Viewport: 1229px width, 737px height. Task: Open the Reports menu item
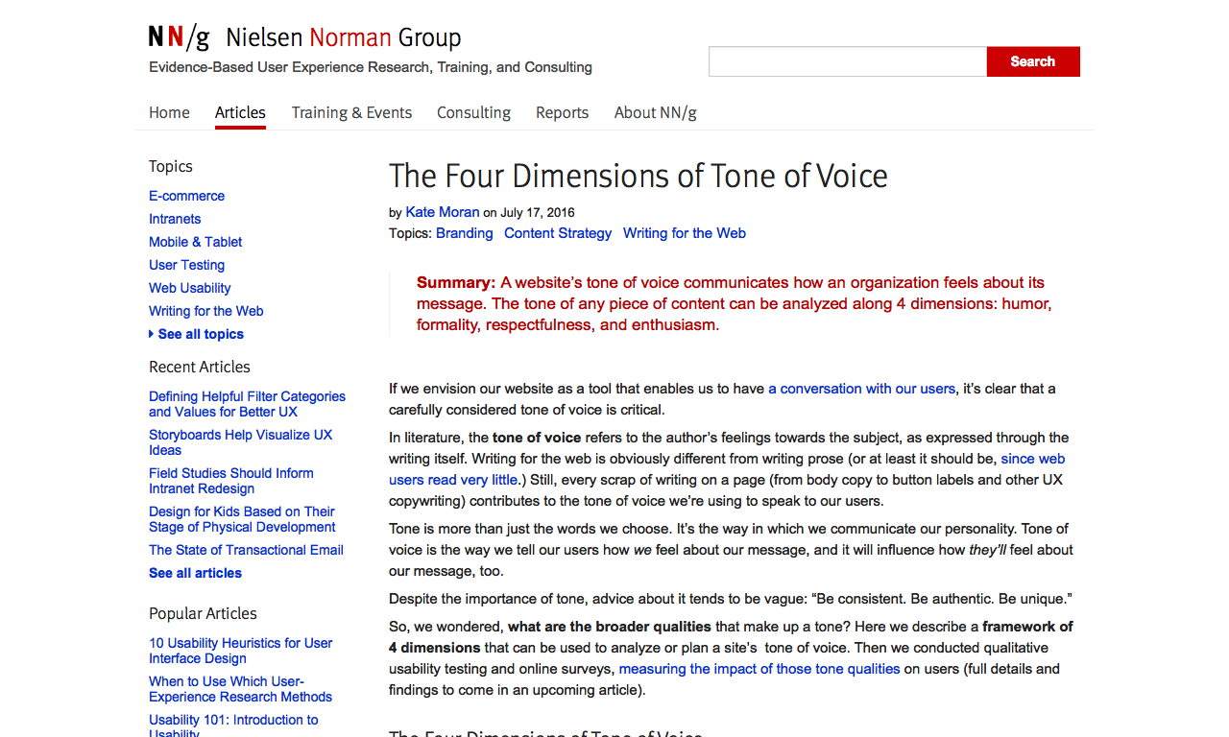click(x=562, y=112)
